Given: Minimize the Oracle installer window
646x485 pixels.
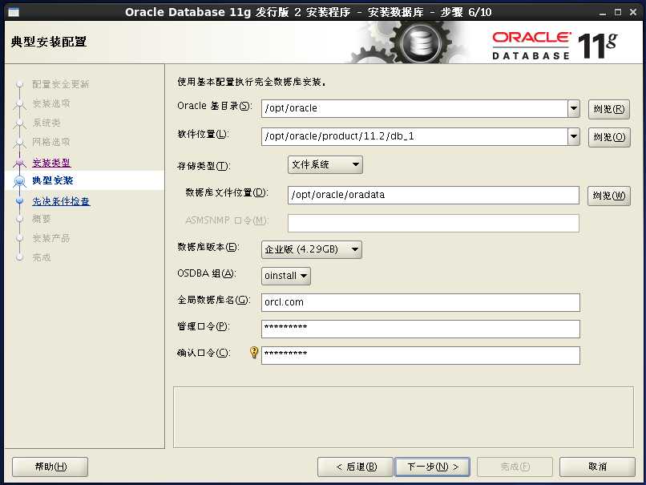Looking at the screenshot, I should click(x=603, y=13).
